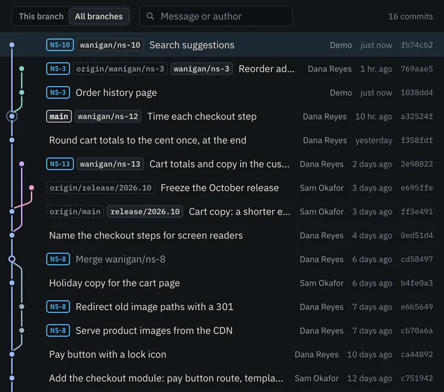Click commit hash fb74cb2
Image resolution: width=444 pixels, height=392 pixels.
(x=417, y=45)
